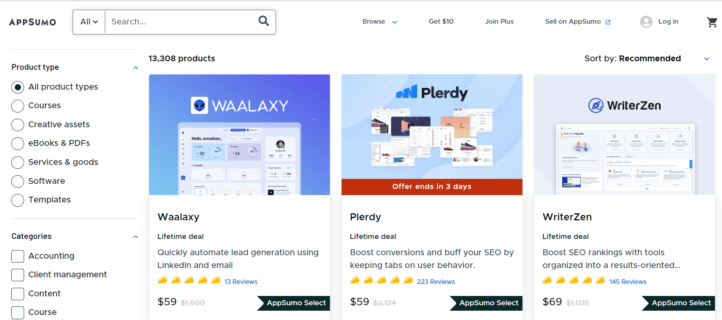Open the All search filter dropdown
The height and width of the screenshot is (320, 722).
click(x=89, y=22)
